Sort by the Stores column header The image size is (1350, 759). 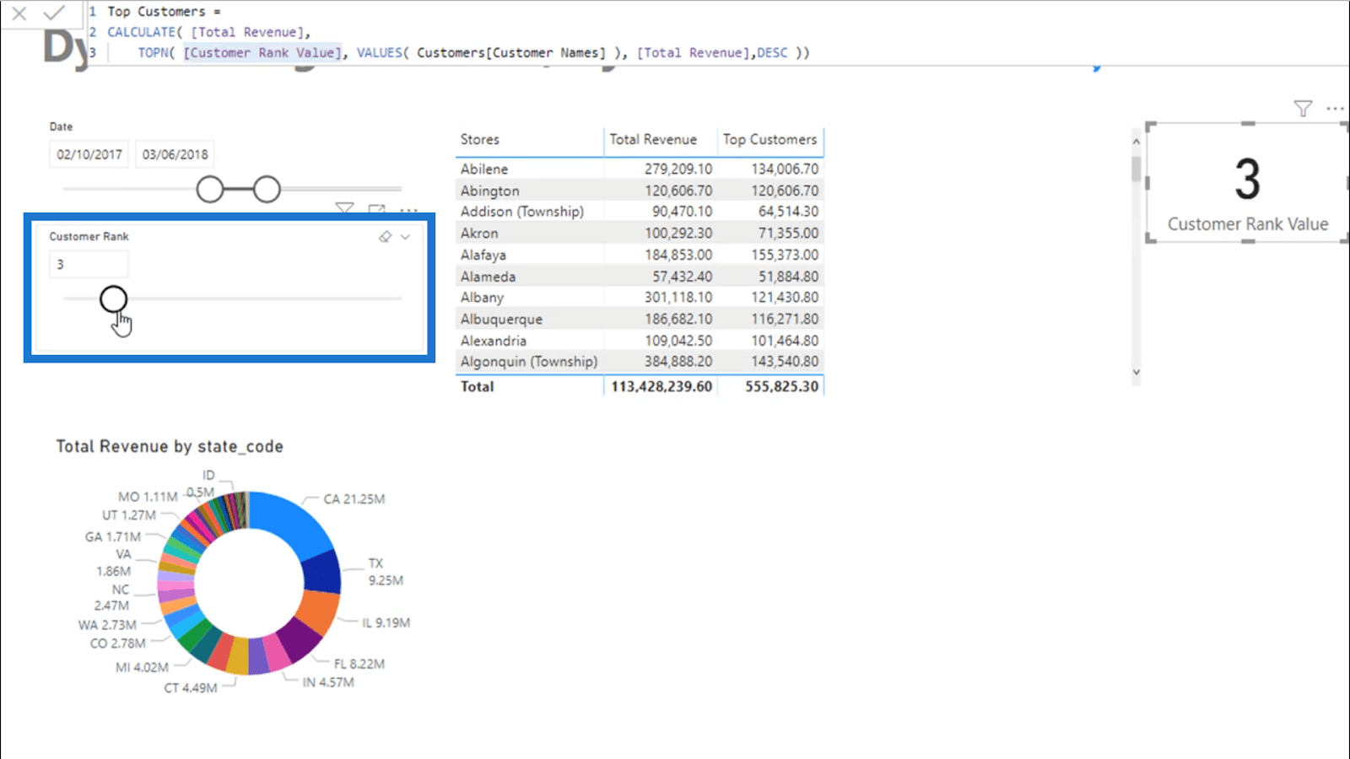[480, 139]
